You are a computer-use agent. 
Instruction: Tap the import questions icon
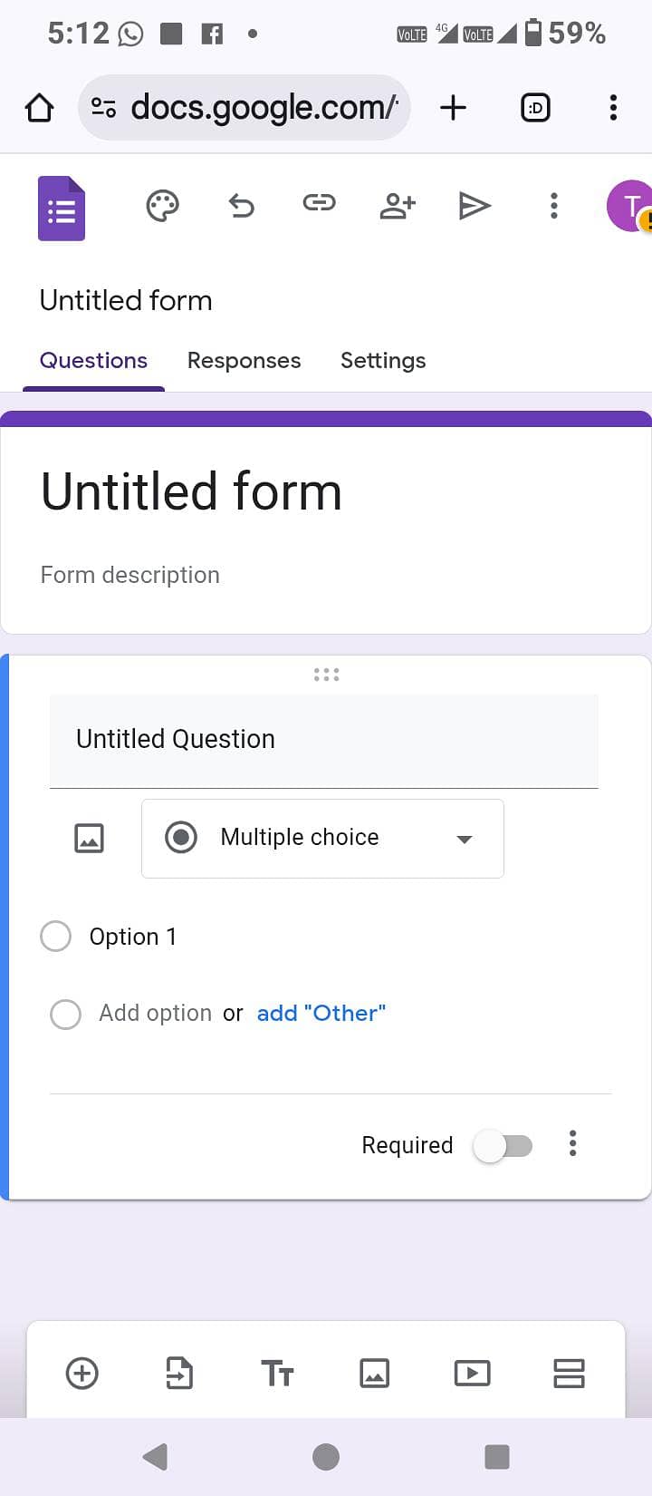[x=179, y=1373]
